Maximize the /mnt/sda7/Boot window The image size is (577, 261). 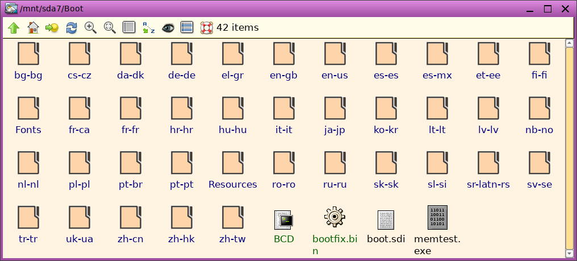point(547,9)
